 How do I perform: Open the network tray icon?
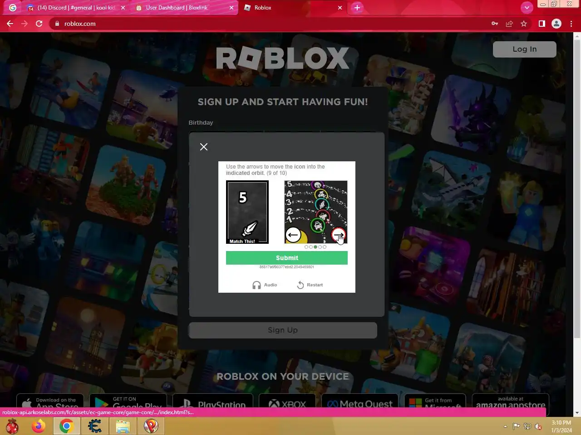pos(527,426)
